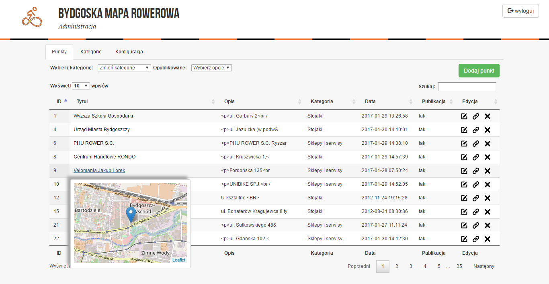Click the wyloguj logout button
The height and width of the screenshot is (284, 549).
[520, 11]
